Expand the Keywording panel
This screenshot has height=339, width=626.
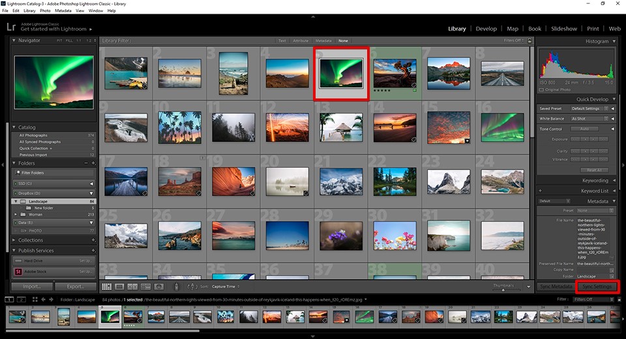click(614, 181)
